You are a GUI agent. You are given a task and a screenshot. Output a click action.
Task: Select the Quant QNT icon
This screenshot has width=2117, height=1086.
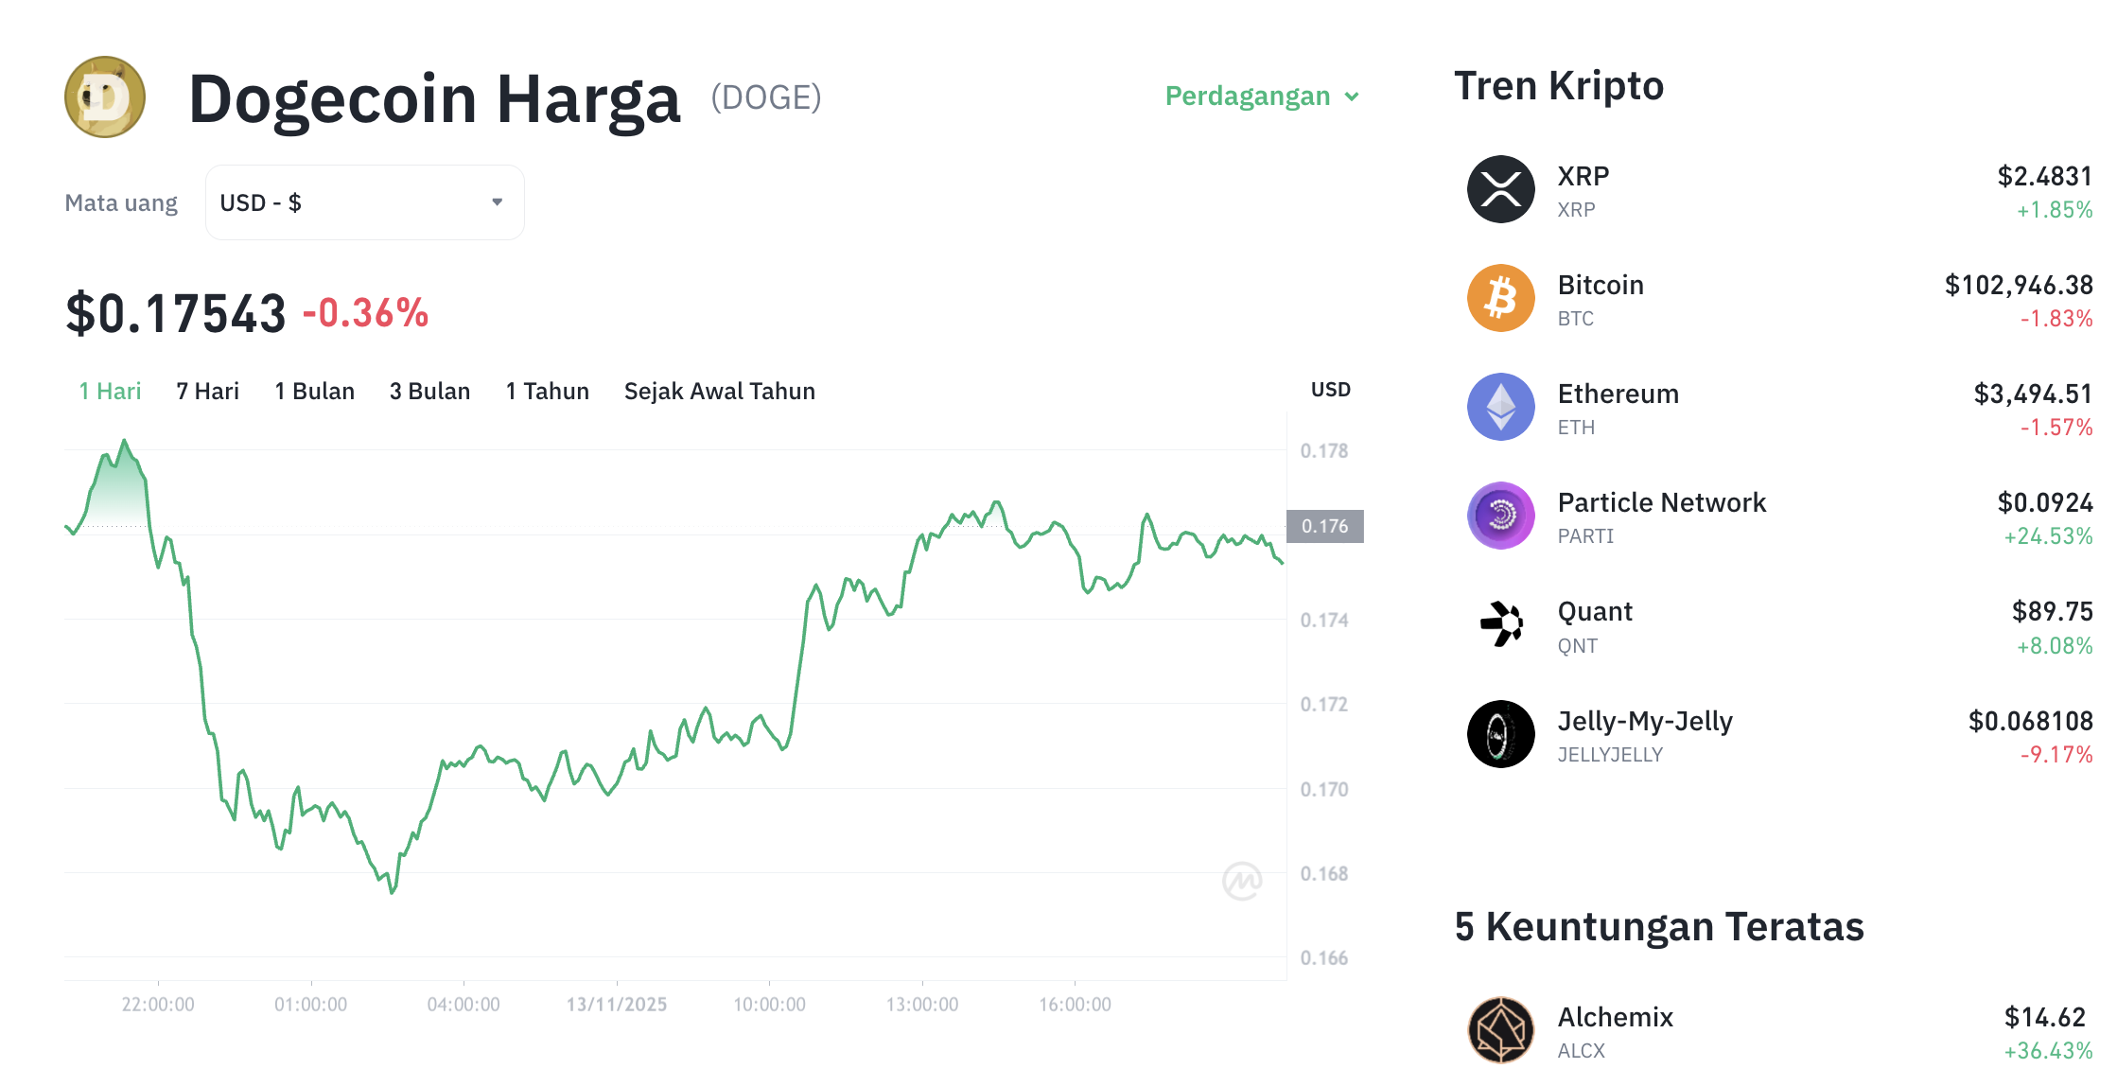pyautogui.click(x=1499, y=624)
